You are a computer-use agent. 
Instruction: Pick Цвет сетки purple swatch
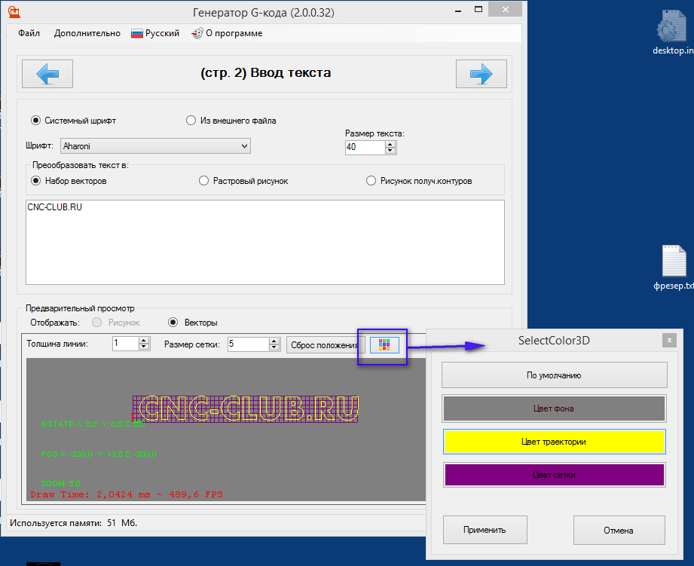[x=554, y=475]
